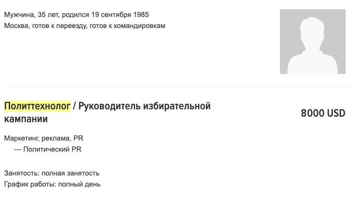Click the word кампании in the title
Image resolution: width=353 pixels, height=198 pixels.
26,119
